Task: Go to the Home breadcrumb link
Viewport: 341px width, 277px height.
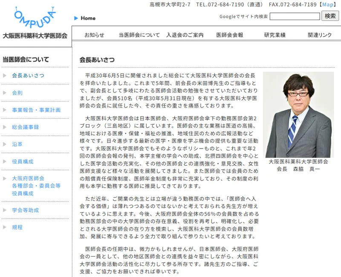Action: pos(88,18)
